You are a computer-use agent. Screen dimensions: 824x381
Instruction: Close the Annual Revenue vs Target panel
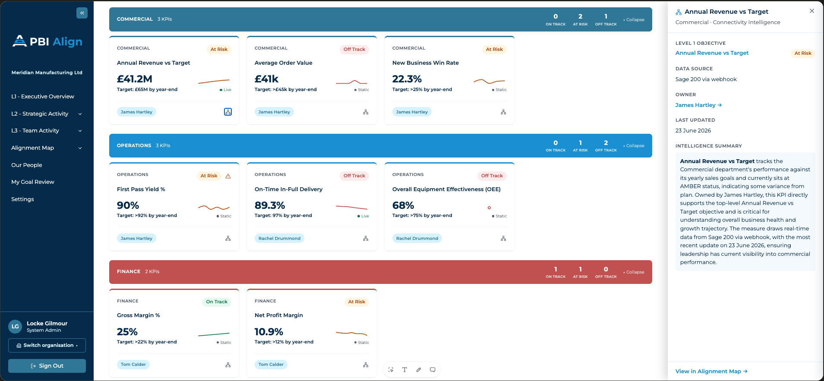[812, 11]
